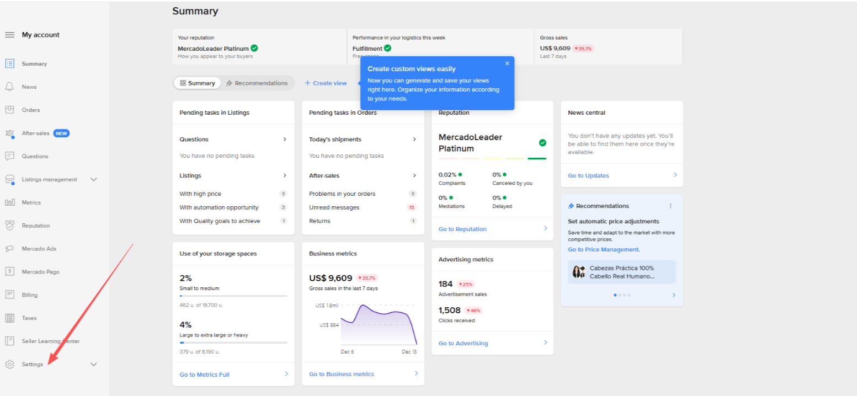Switch to the Recommendations tab
This screenshot has height=396, width=857.
click(x=257, y=83)
